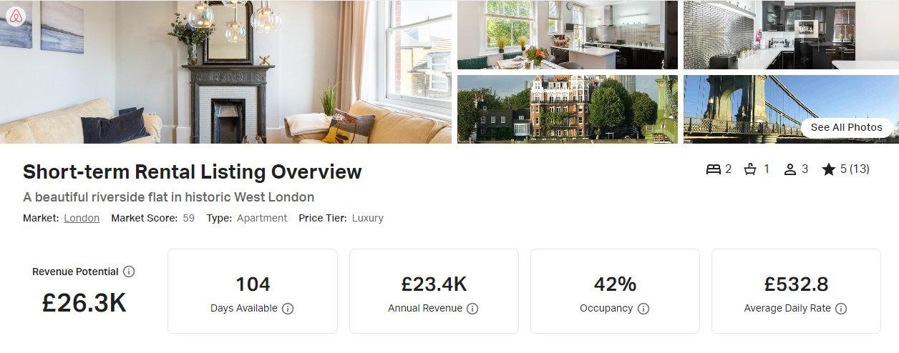This screenshot has width=899, height=353.
Task: Click the star rating icon
Action: pyautogui.click(x=829, y=169)
